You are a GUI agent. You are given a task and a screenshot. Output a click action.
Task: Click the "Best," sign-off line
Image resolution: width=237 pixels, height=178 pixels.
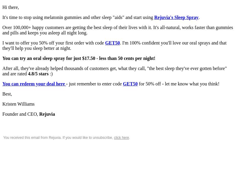coord(7,94)
